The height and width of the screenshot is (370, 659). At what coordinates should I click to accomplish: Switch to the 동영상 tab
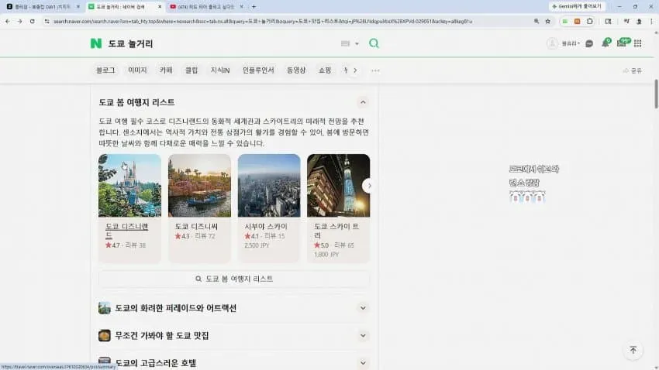[x=296, y=70]
